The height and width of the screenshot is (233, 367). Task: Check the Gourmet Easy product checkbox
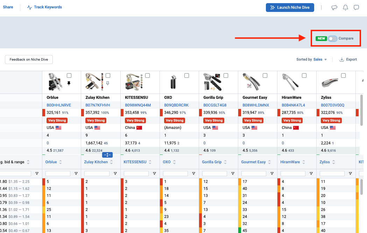click(265, 75)
